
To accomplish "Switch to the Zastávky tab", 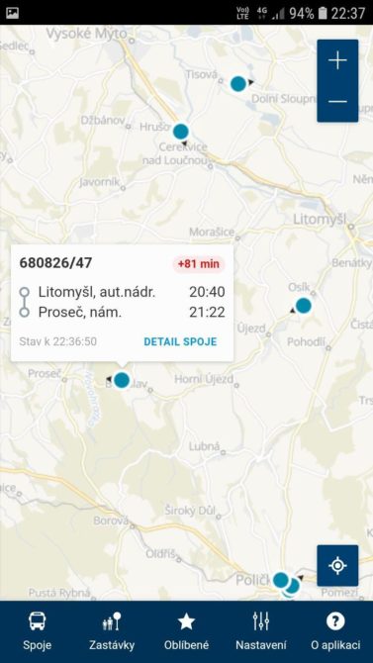I will tap(112, 631).
